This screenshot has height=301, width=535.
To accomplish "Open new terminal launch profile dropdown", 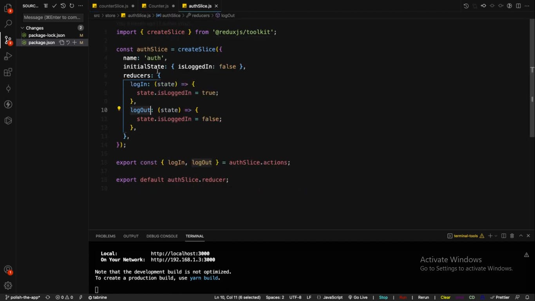I will click(x=496, y=236).
